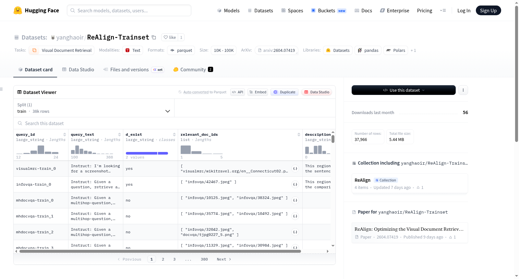
Task: Click the red Data Studio button in viewer header
Action: (x=317, y=92)
